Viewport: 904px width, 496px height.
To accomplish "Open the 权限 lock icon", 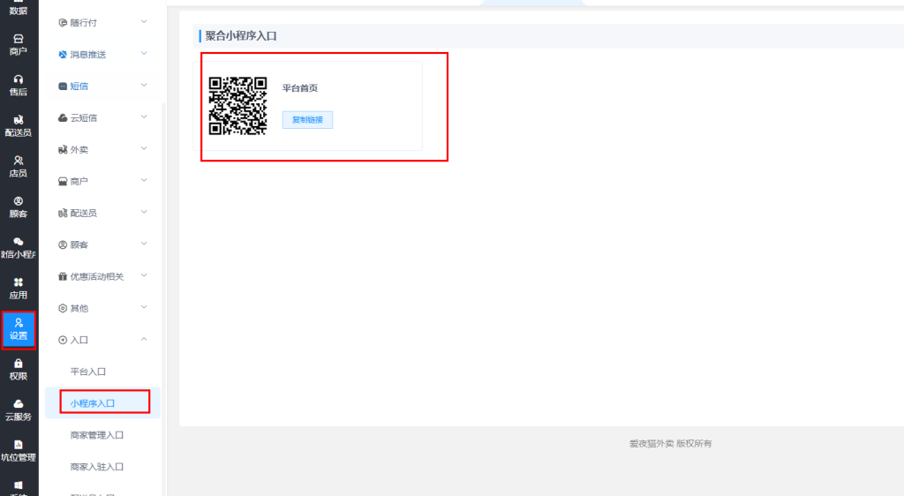I will tap(19, 369).
